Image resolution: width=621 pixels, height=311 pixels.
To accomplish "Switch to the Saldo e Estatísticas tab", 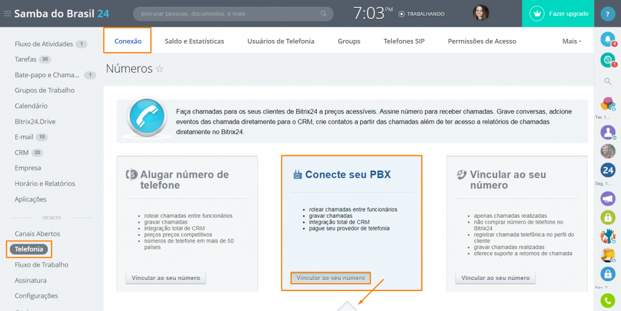I will click(194, 41).
